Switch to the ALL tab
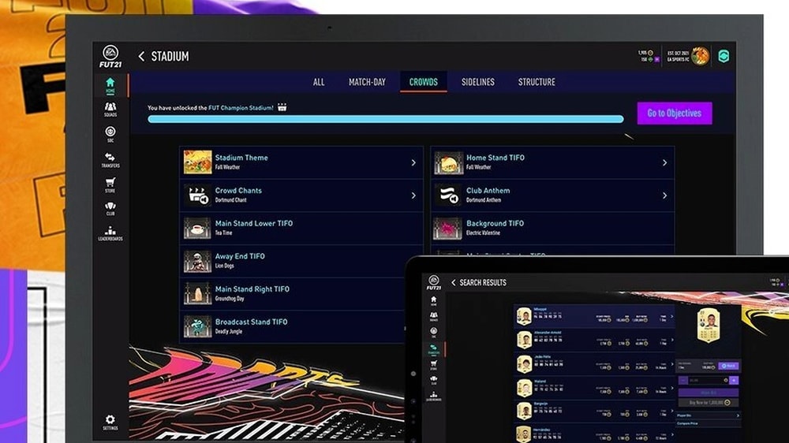 pos(319,82)
